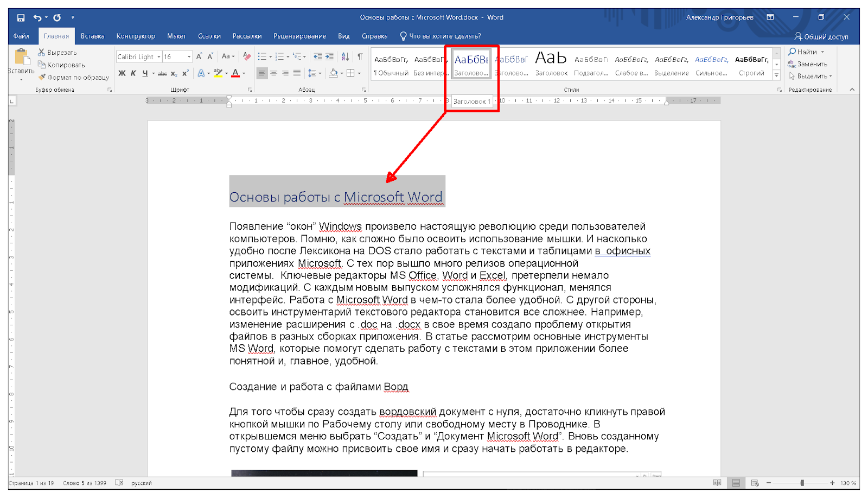
Task: Expand the styles gallery with the More arrow
Action: point(777,76)
